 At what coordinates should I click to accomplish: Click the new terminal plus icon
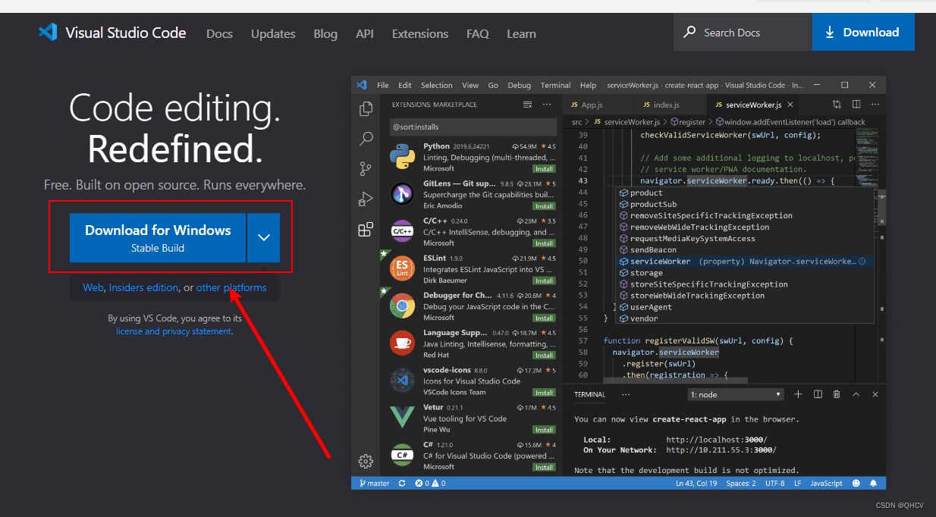(798, 394)
